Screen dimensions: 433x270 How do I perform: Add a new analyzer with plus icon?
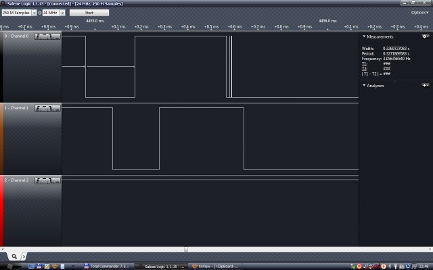[426, 86]
